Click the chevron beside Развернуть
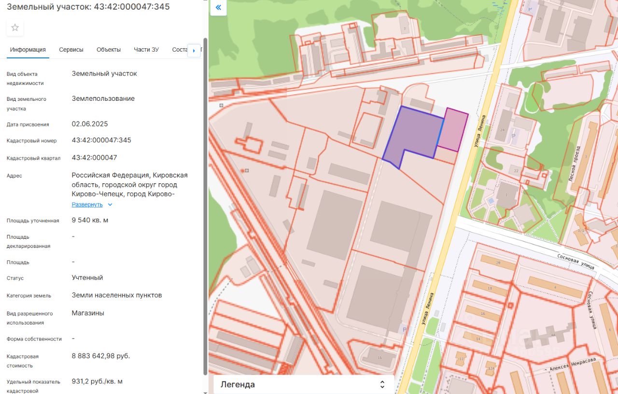 coord(110,204)
